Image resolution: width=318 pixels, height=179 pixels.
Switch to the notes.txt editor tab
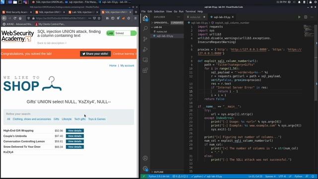click(195, 17)
